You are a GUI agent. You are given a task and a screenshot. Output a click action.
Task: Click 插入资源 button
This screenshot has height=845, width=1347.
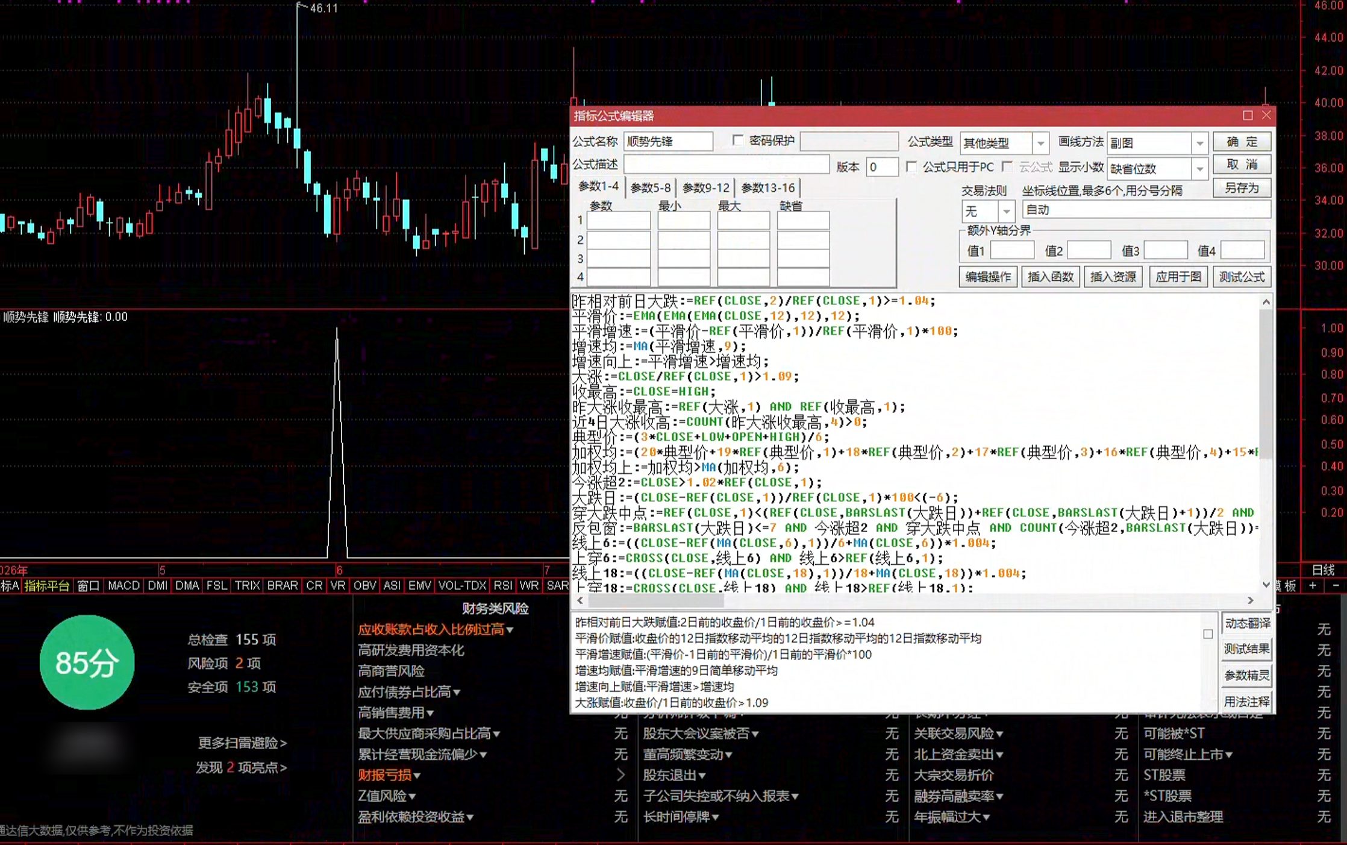(1113, 277)
